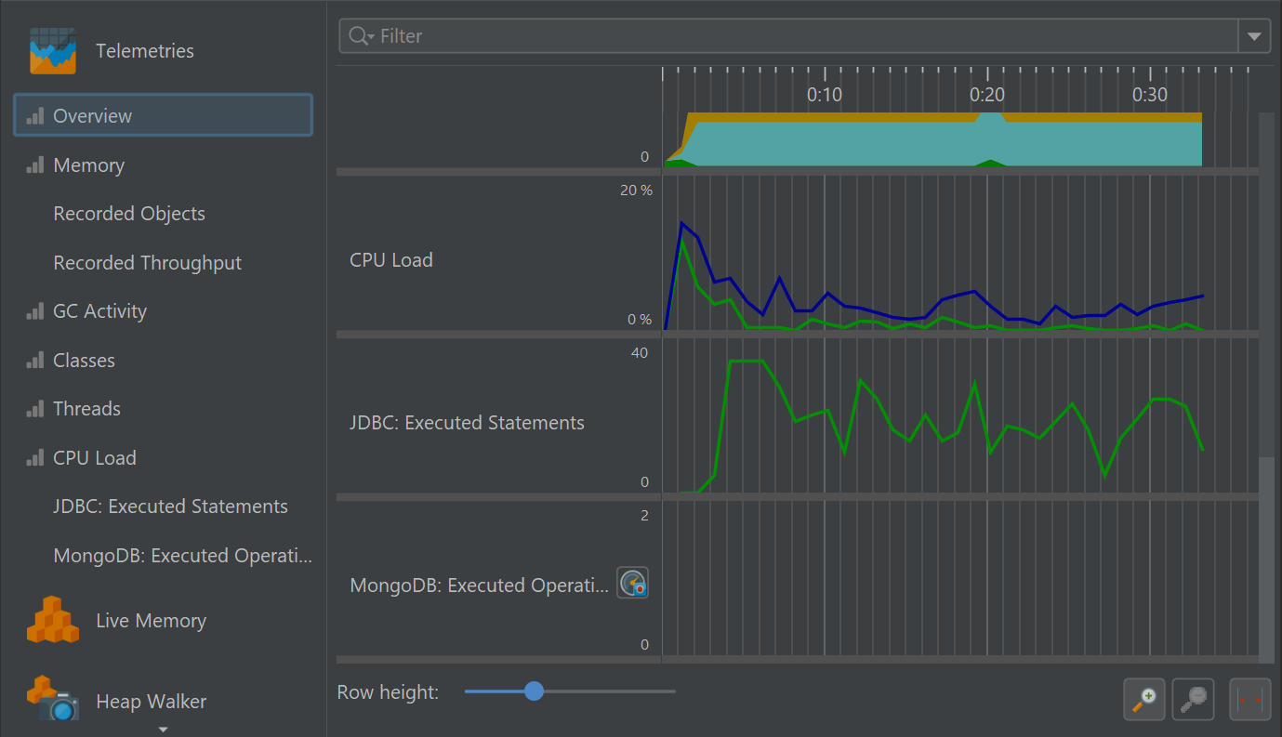
Task: Click the vertical scrollbar of the telemetry chart
Action: [x=1266, y=558]
